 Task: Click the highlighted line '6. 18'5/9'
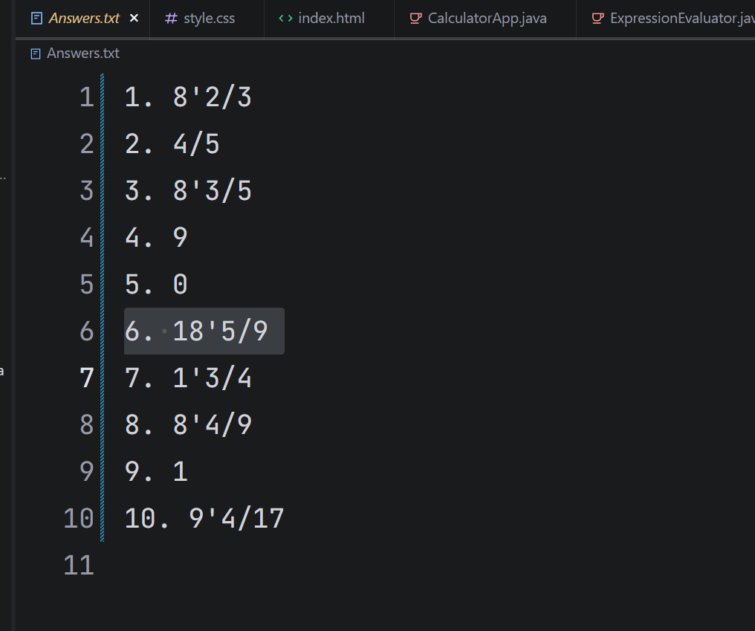(204, 331)
